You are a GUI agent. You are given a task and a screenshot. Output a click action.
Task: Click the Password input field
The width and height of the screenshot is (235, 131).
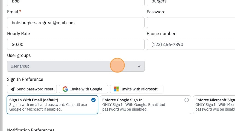[191, 23]
